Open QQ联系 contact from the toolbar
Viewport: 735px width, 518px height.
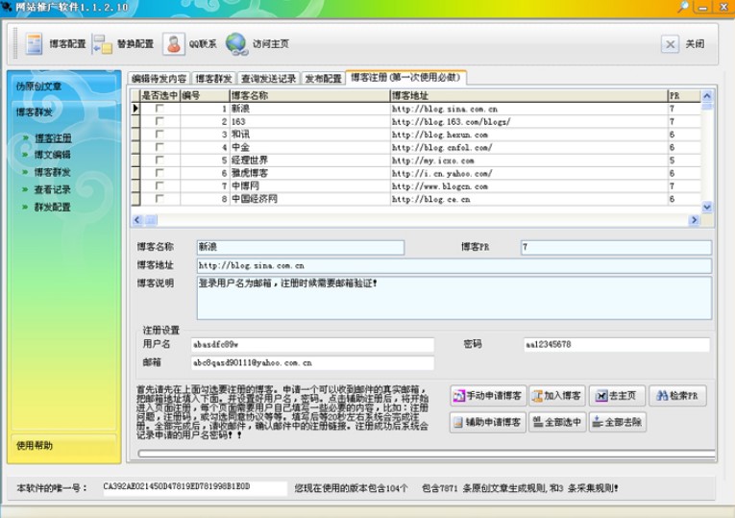[x=189, y=44]
